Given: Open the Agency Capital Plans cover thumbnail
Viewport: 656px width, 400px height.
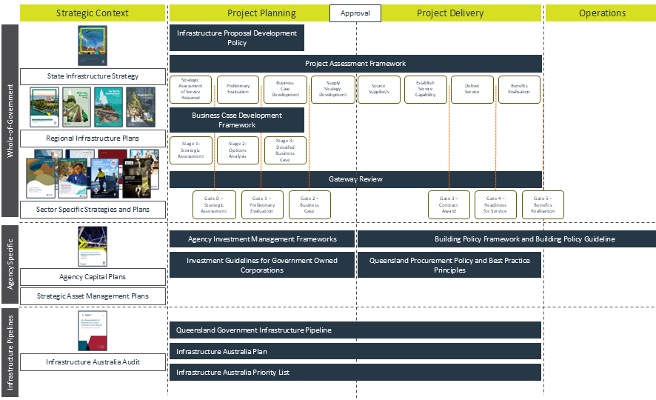Looking at the screenshot, I should [93, 247].
